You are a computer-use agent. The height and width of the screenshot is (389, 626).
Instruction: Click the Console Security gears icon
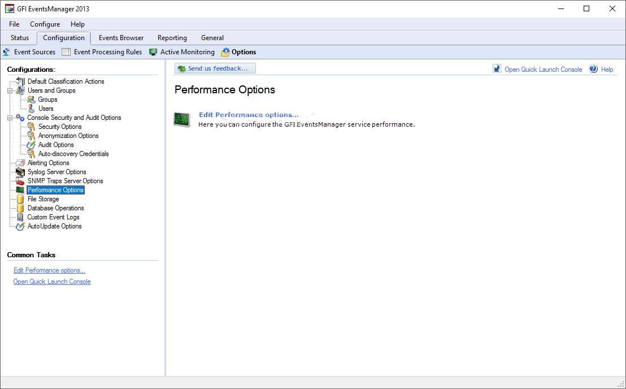pyautogui.click(x=20, y=118)
